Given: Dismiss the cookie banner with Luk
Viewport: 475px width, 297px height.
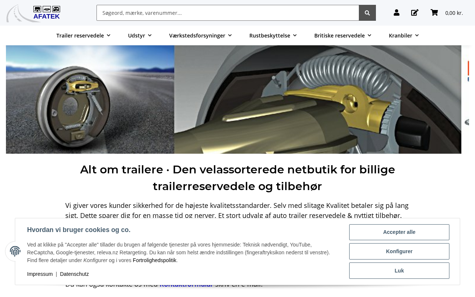Looking at the screenshot, I should pyautogui.click(x=399, y=271).
